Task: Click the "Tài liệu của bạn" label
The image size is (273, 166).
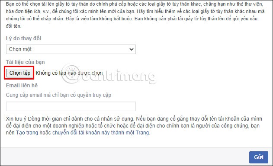Action: (25, 62)
